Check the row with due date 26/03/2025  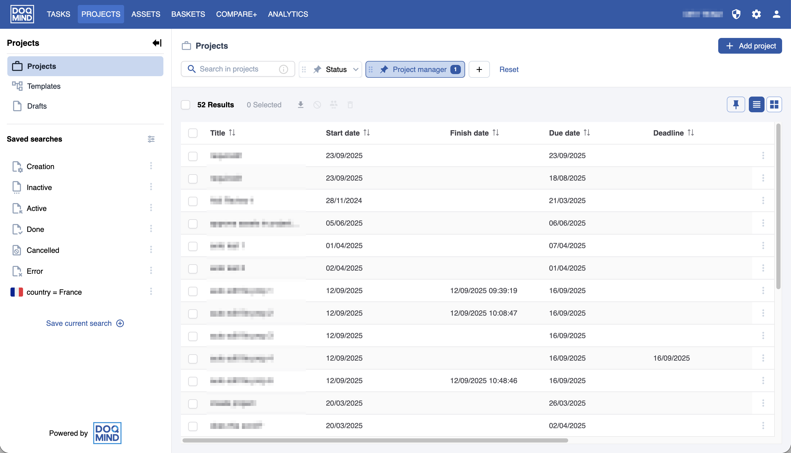[193, 404]
